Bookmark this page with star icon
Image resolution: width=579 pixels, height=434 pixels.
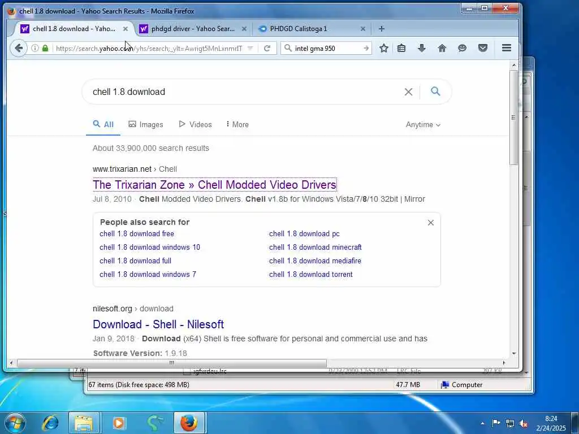(384, 48)
